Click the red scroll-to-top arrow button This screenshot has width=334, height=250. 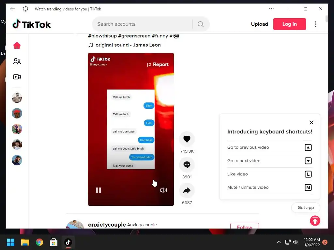pyautogui.click(x=315, y=221)
